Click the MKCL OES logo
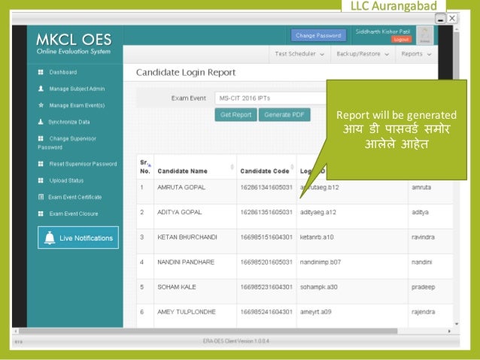This screenshot has width=480, height=360. tap(74, 44)
